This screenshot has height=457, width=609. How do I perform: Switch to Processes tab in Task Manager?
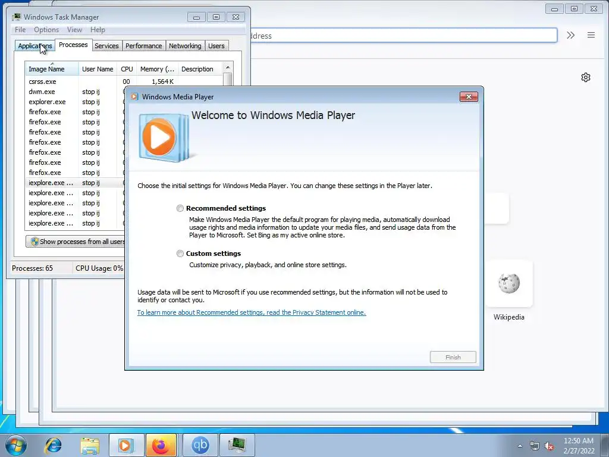(73, 45)
